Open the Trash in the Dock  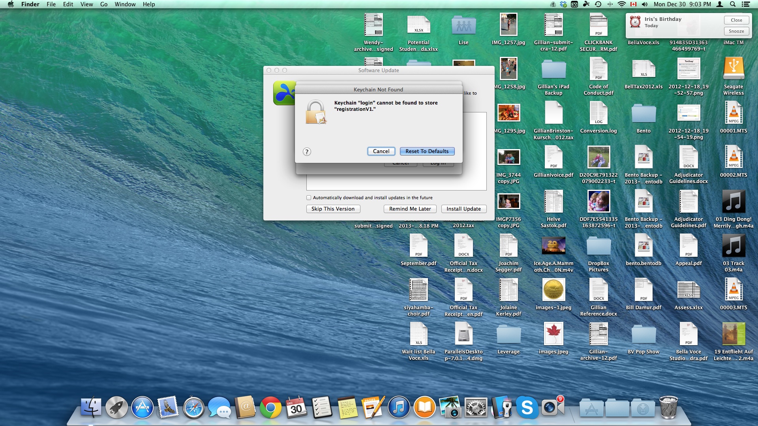click(668, 408)
